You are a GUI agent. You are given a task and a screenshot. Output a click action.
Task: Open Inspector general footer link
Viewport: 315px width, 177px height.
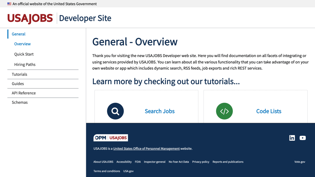[x=155, y=162]
